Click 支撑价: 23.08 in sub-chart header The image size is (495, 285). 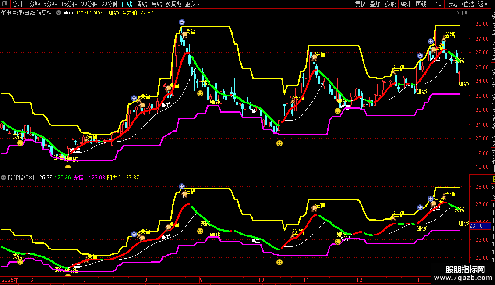(89, 178)
